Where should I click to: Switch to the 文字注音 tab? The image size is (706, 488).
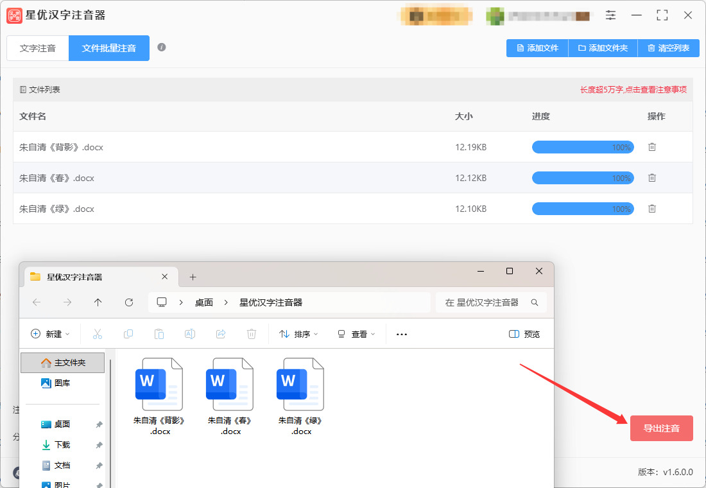click(38, 48)
